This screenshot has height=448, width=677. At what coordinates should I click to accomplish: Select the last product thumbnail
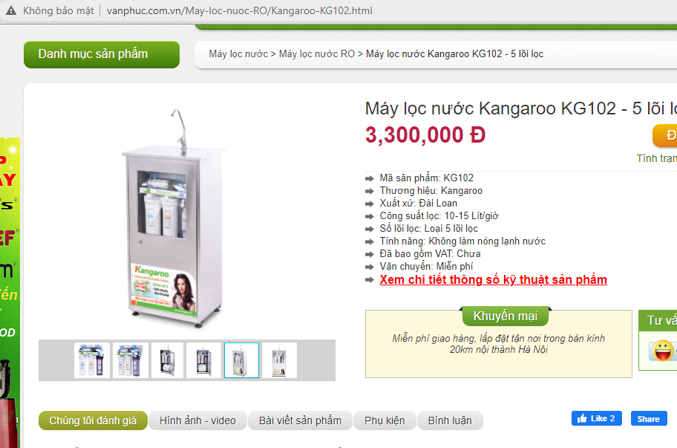tap(279, 360)
